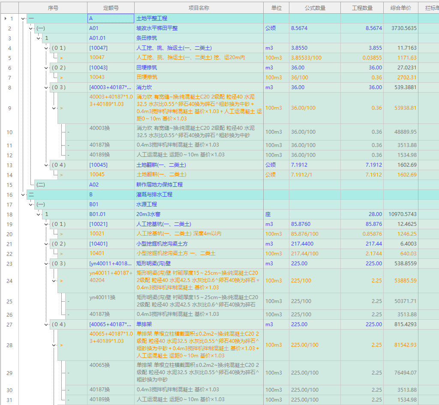The height and width of the screenshot is (405, 439).
Task: Click the 定额号 column header
Action: click(x=111, y=8)
